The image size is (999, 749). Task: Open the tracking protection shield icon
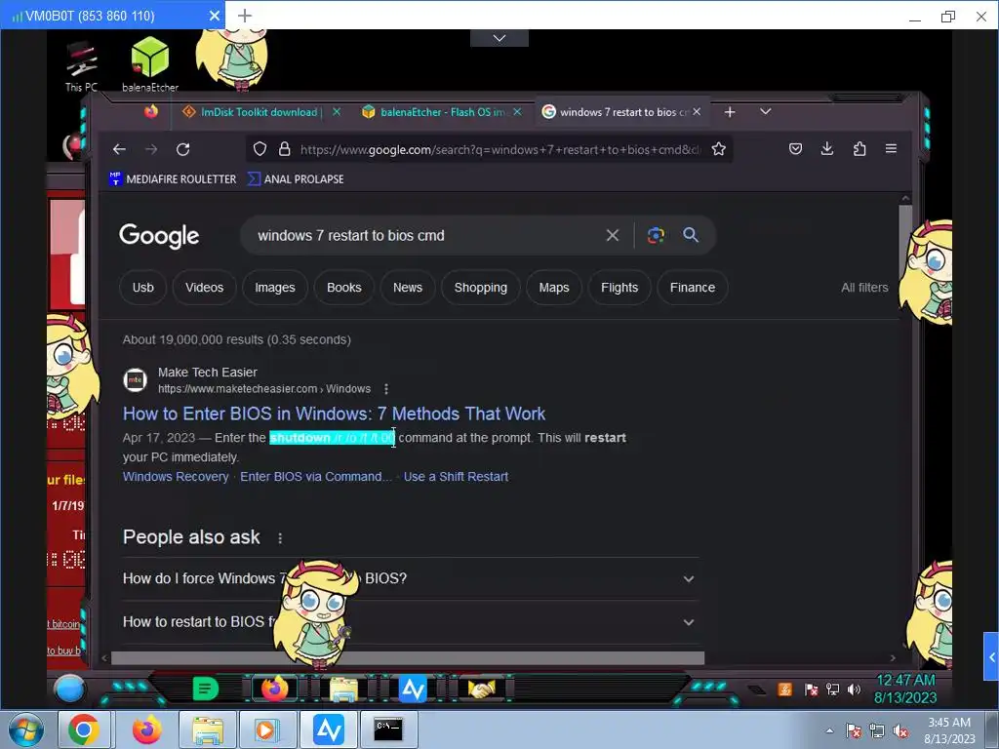260,149
